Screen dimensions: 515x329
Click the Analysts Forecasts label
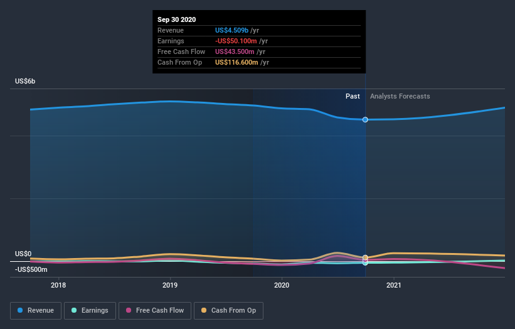(x=400, y=96)
